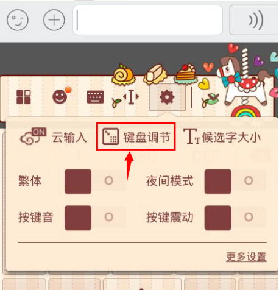The height and width of the screenshot is (290, 279).
Task: Select the cursor move I-beam icon
Action: 131,97
